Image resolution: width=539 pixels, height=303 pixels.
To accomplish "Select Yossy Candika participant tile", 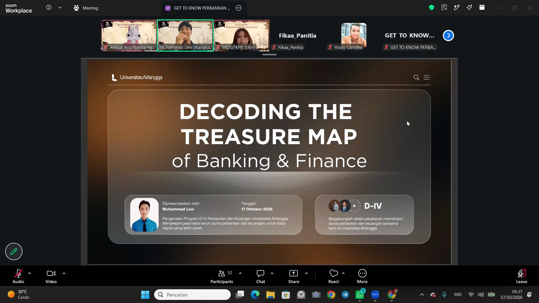I will [354, 35].
